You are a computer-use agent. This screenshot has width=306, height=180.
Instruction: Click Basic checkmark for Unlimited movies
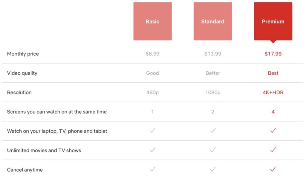(x=153, y=150)
